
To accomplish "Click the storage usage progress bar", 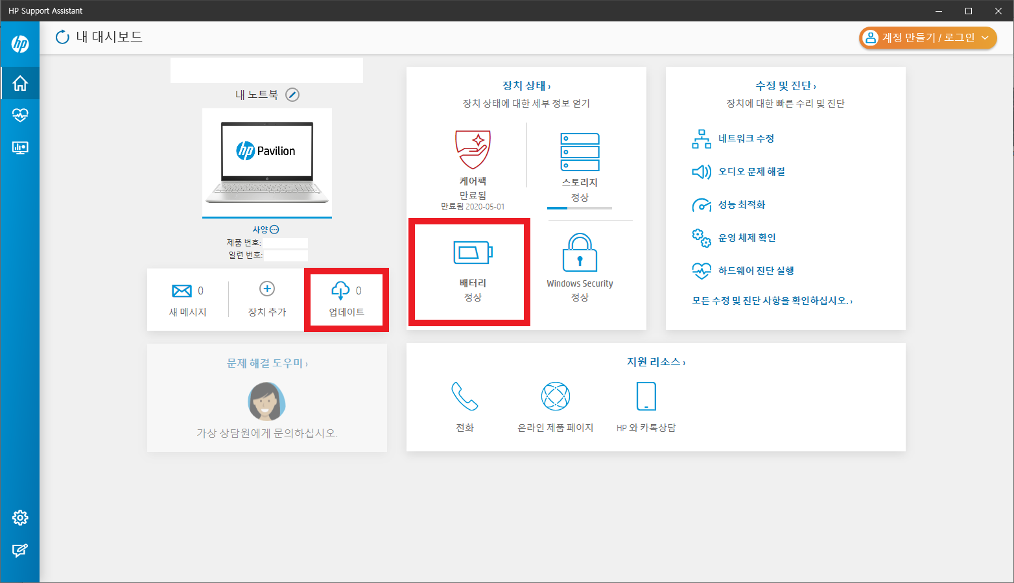I will tap(580, 208).
